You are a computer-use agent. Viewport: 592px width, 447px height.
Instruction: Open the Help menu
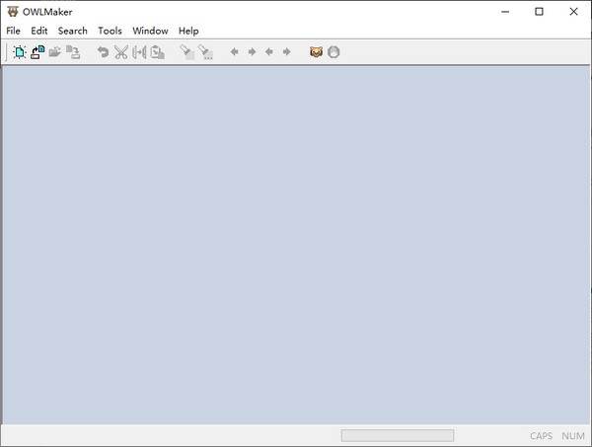188,31
